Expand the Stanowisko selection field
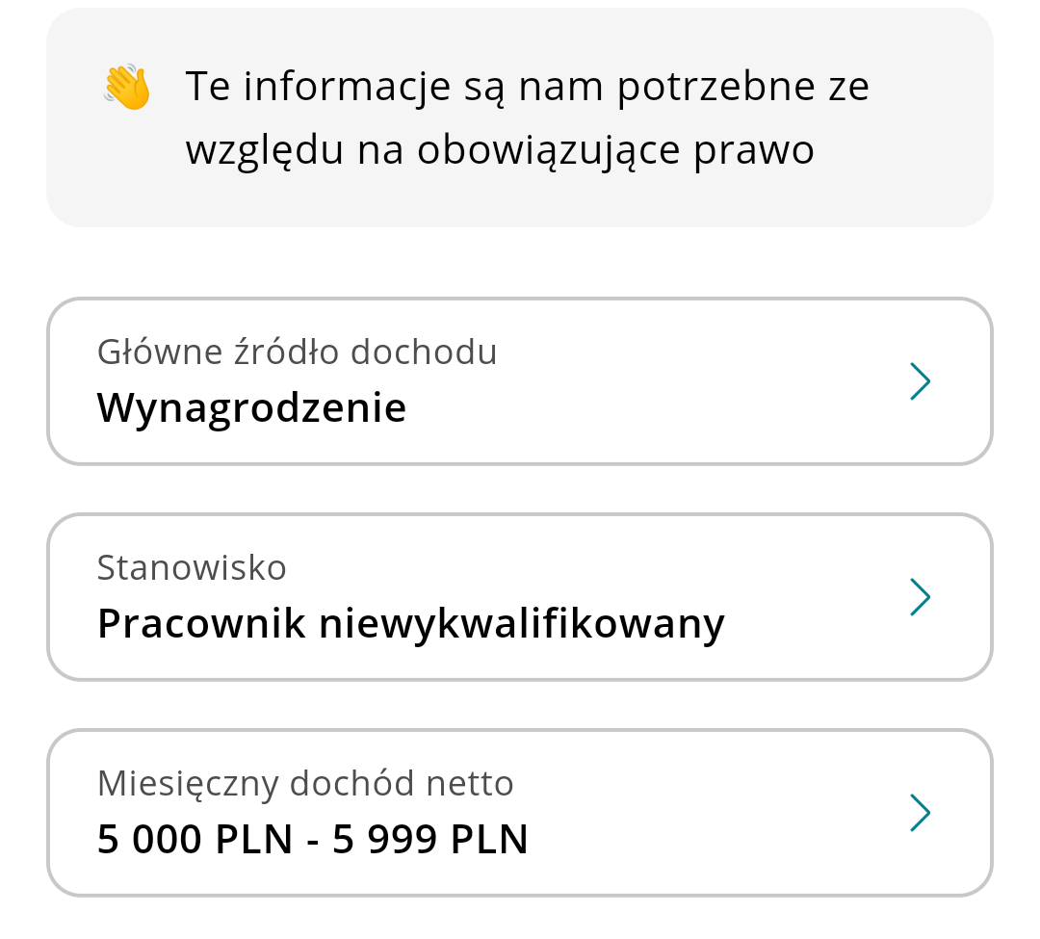1040x939 pixels. point(520,597)
